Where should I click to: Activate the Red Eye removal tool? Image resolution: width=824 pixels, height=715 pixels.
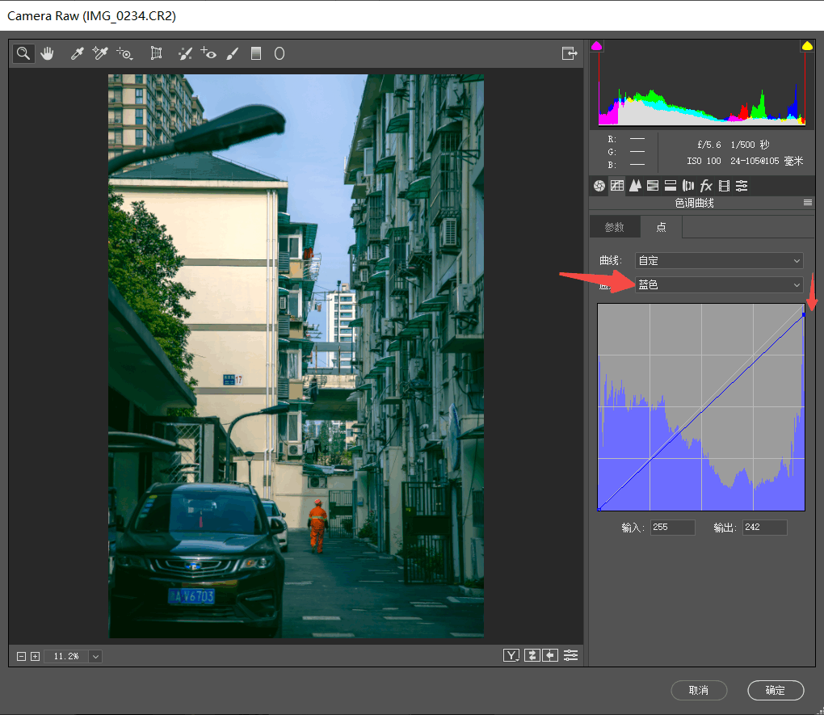click(208, 53)
